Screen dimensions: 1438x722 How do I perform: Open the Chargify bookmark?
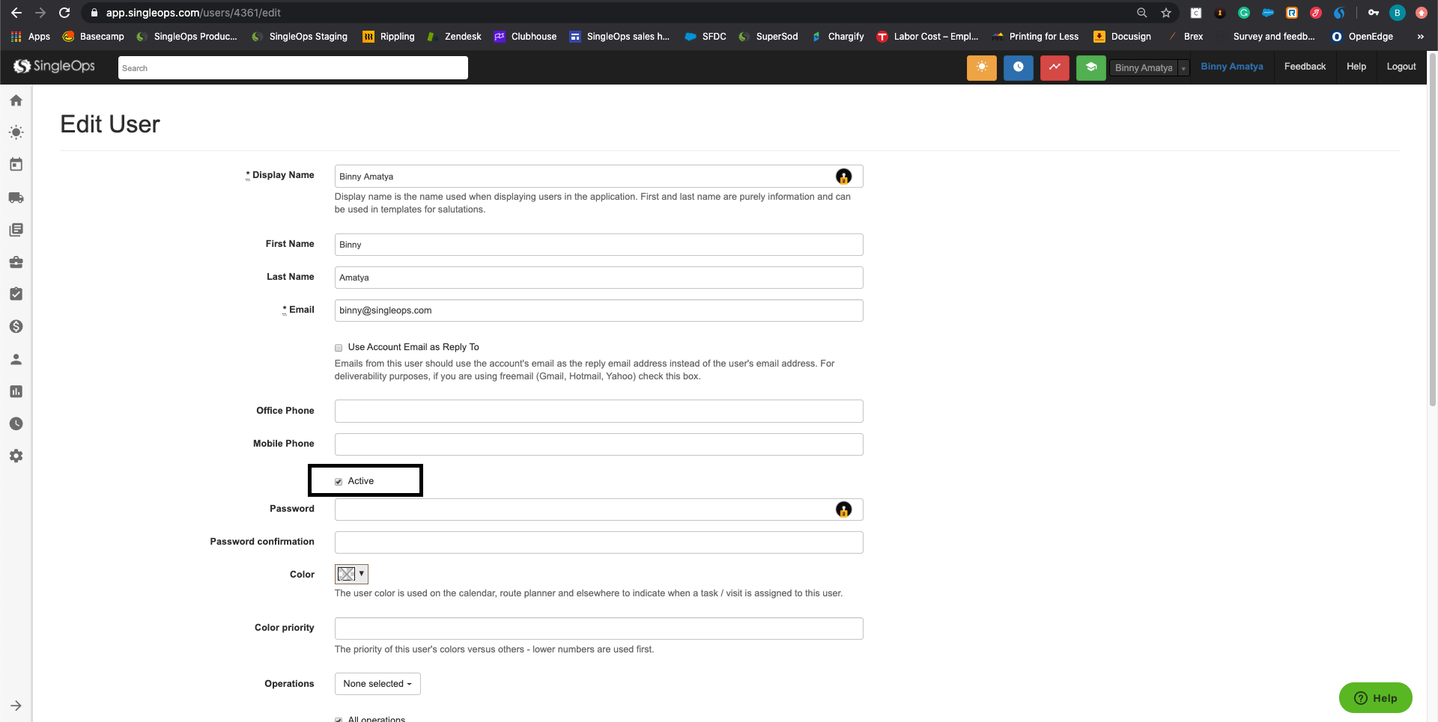click(837, 37)
